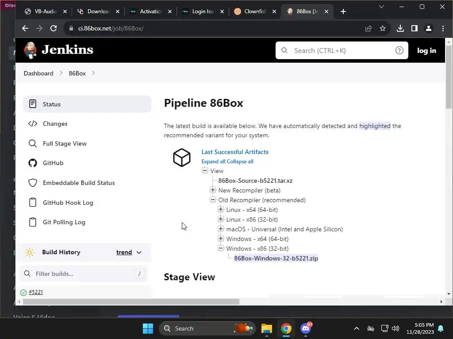Go back in browser

point(25,28)
